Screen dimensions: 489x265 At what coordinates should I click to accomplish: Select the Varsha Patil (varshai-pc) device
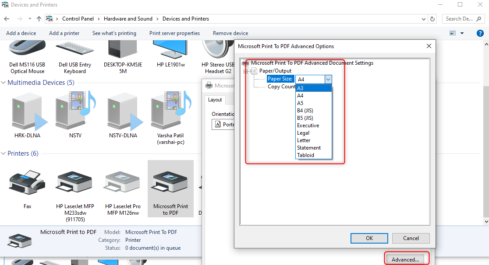click(170, 119)
